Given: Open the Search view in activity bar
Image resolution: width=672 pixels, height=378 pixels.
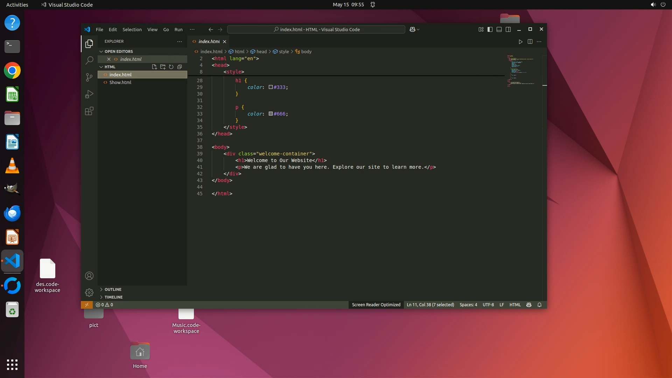Looking at the screenshot, I should (x=89, y=60).
